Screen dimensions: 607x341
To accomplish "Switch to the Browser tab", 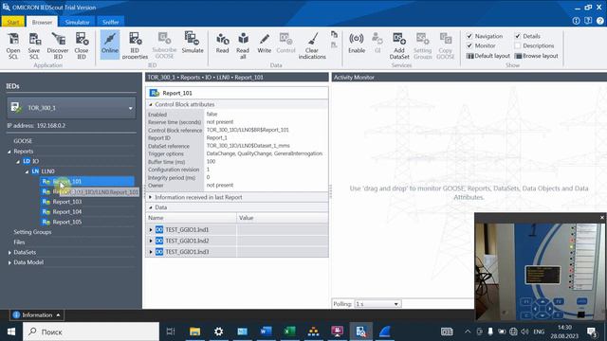I will click(x=42, y=22).
